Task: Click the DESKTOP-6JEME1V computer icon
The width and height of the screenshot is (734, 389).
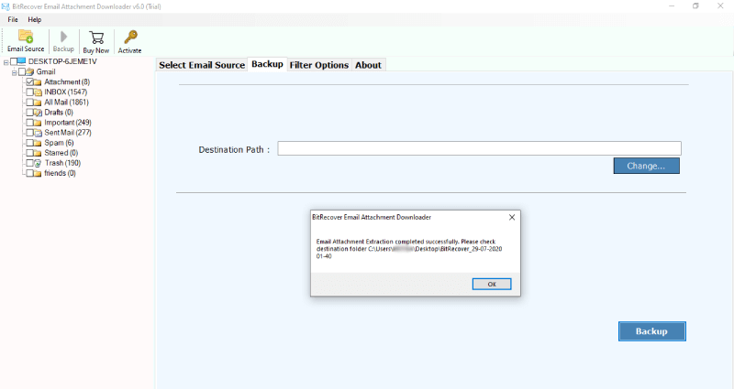Action: click(21, 61)
